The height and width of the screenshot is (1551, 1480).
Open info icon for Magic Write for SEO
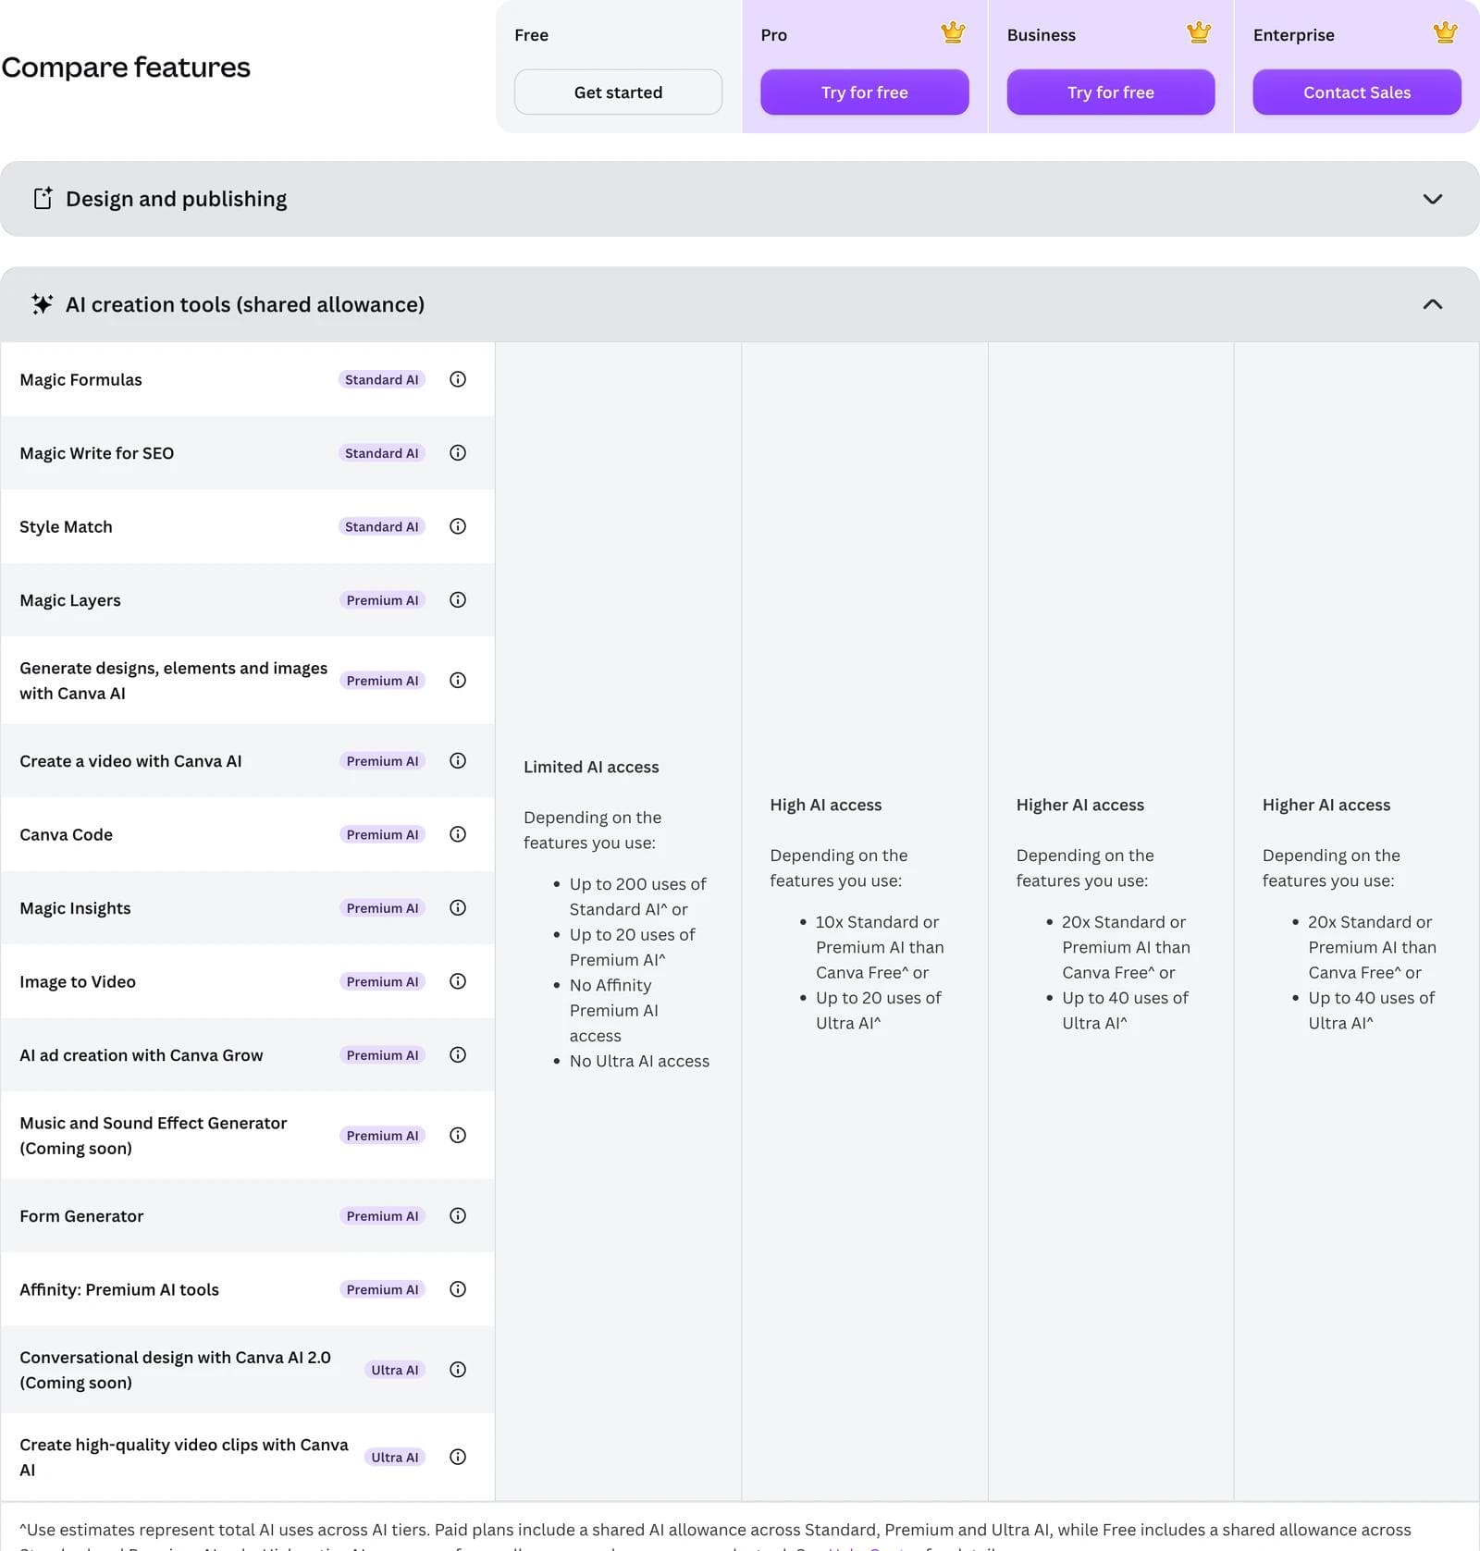click(457, 453)
